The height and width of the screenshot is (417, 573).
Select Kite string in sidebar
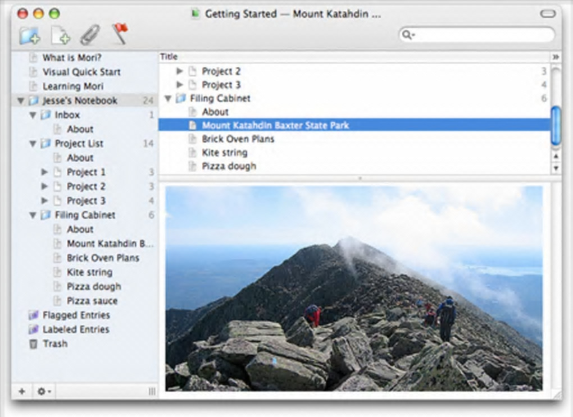point(89,272)
